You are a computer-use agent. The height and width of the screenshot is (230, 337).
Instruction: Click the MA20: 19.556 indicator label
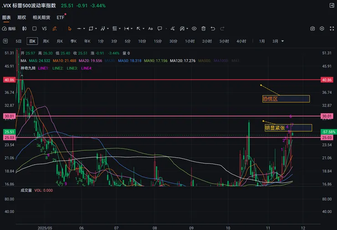90,61
